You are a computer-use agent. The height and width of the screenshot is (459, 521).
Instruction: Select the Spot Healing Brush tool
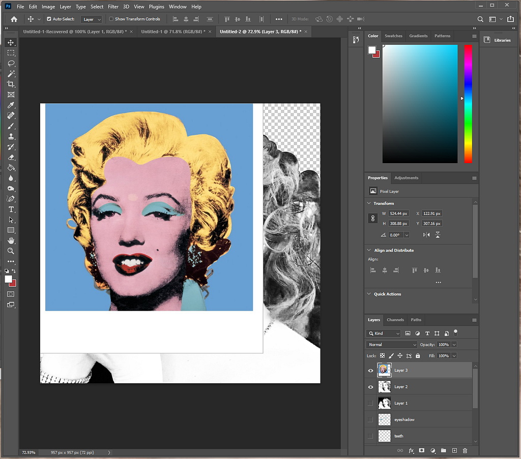click(x=11, y=115)
